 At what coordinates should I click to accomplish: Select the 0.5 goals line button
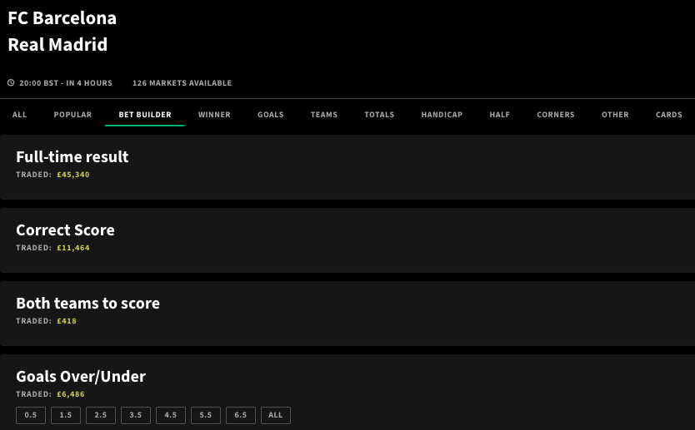[x=31, y=415]
